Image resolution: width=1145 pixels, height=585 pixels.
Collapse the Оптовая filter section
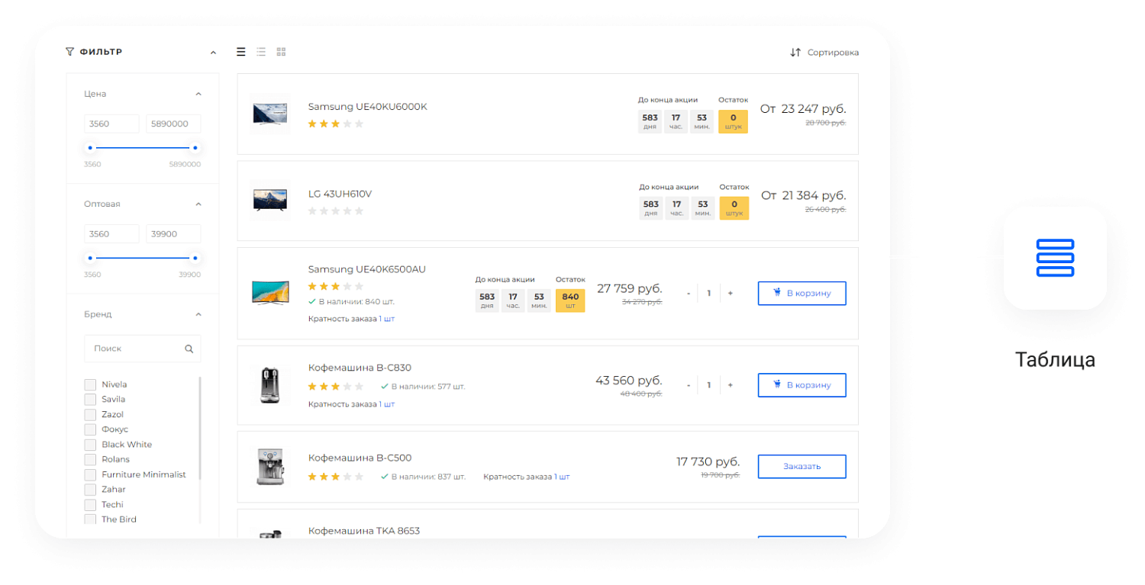click(x=198, y=204)
